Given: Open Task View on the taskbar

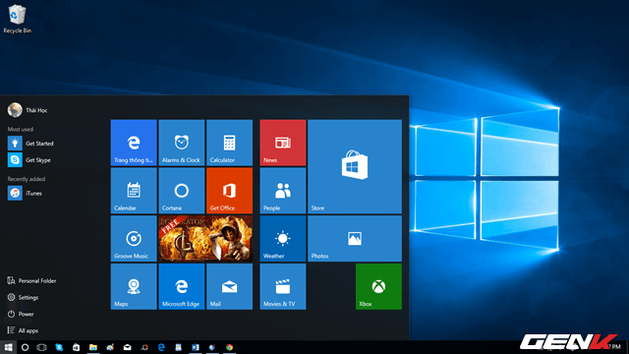Looking at the screenshot, I should coord(41,347).
